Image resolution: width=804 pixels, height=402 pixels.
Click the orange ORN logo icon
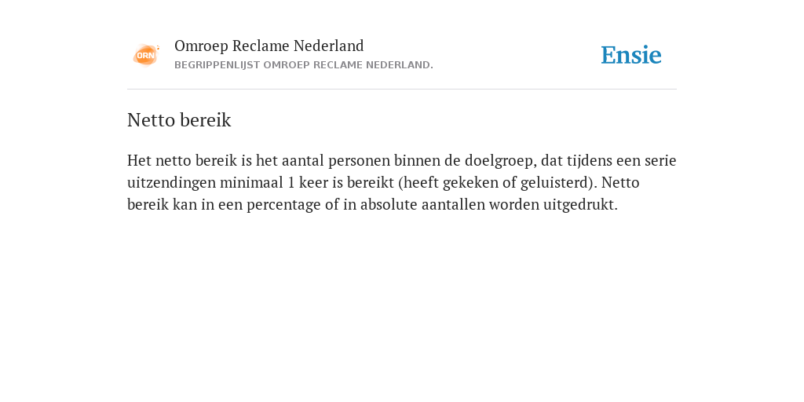coord(146,55)
